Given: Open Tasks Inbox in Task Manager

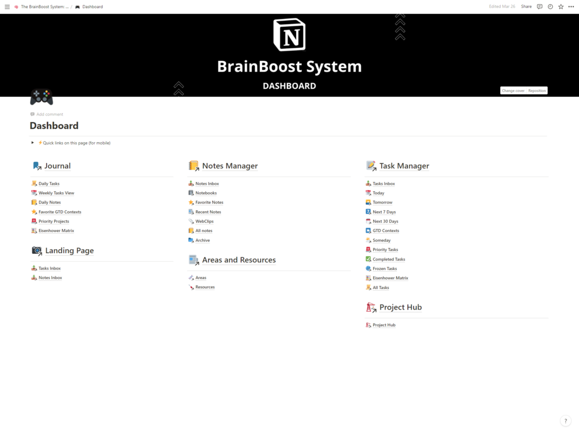Looking at the screenshot, I should pos(384,184).
